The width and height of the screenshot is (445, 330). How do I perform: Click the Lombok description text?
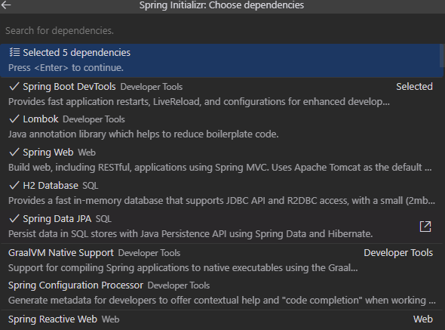(143, 134)
